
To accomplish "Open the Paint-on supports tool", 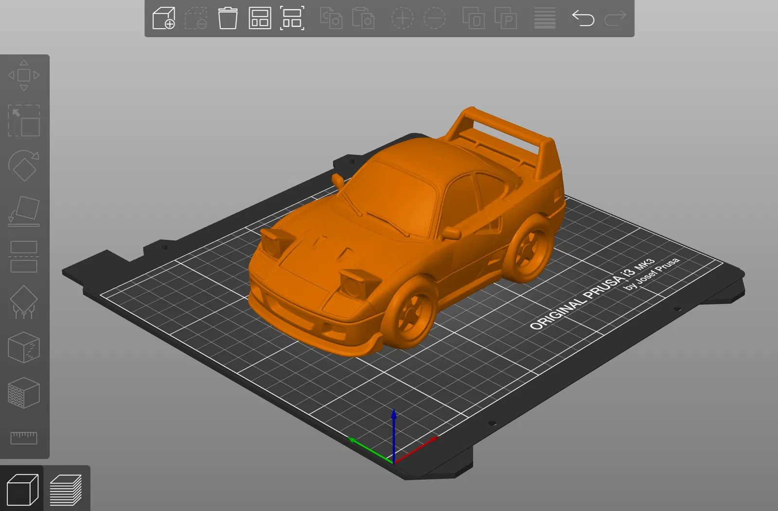I will click(x=24, y=302).
